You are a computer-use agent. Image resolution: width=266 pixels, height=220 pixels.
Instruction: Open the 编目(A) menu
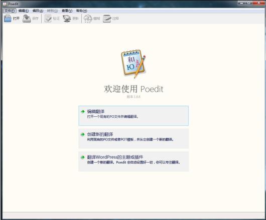[38, 11]
